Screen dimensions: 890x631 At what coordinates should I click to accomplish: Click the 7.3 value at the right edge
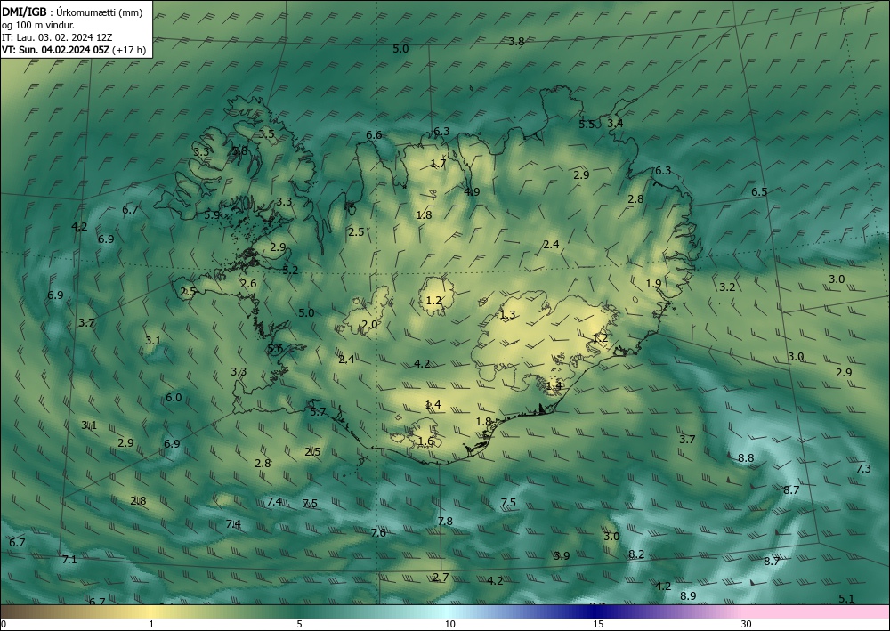pos(862,468)
